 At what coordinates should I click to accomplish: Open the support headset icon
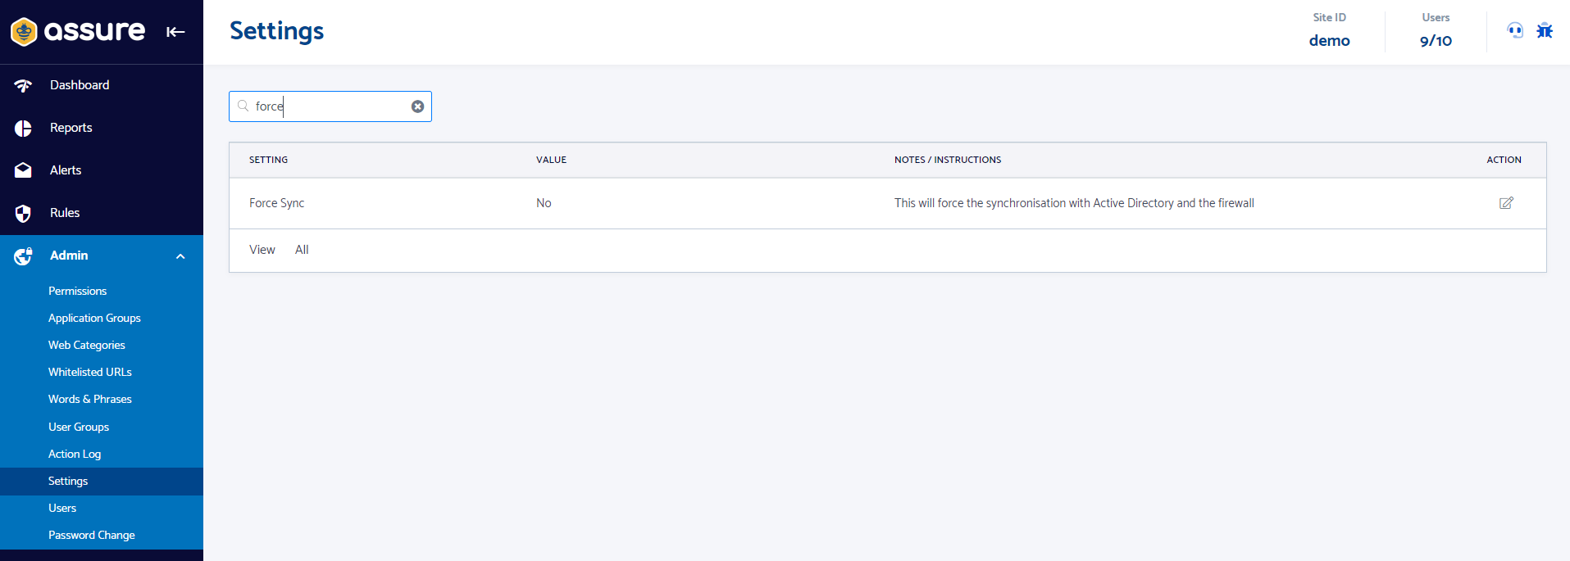[x=1515, y=31]
